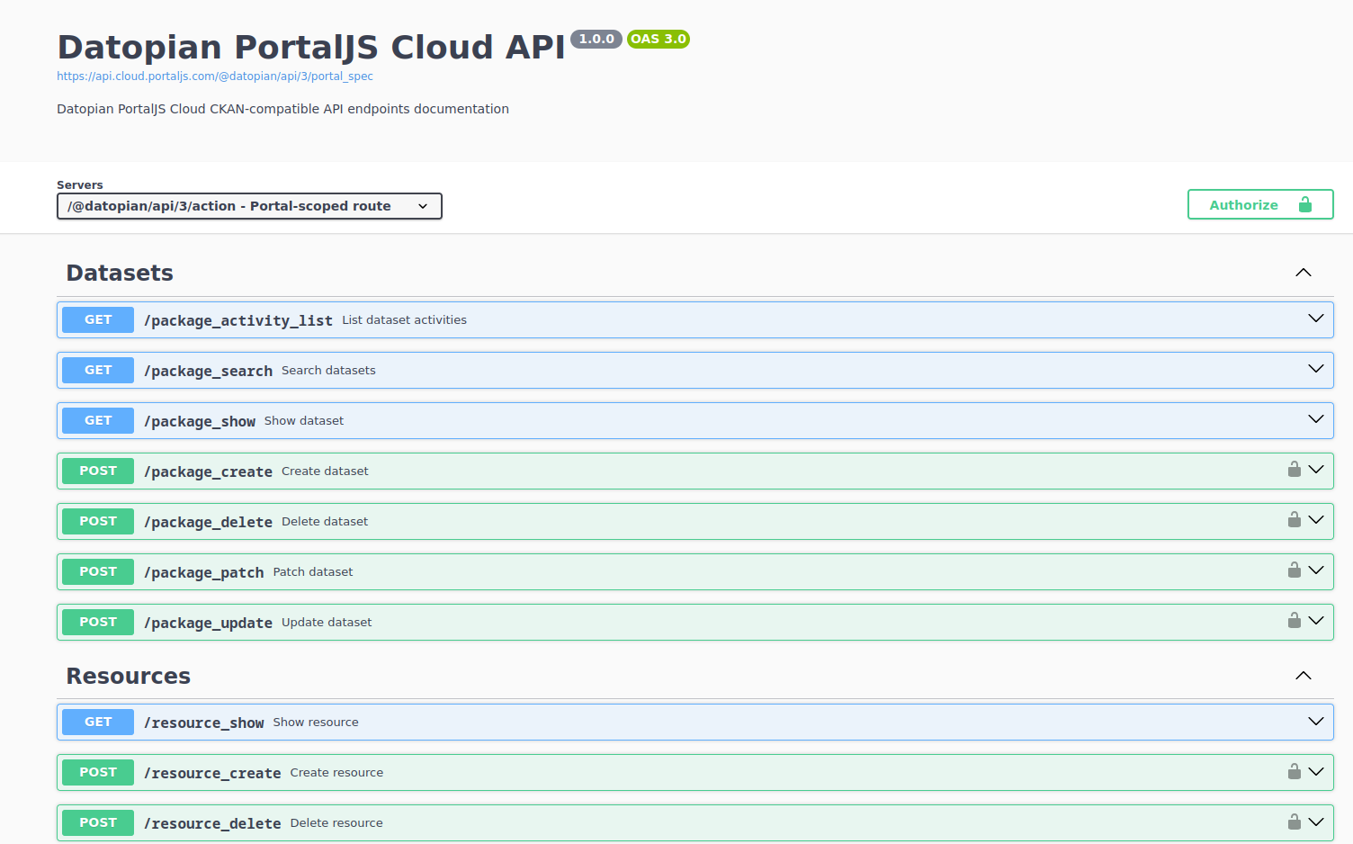Expand /package_create chevron
The width and height of the screenshot is (1353, 844).
1315,471
